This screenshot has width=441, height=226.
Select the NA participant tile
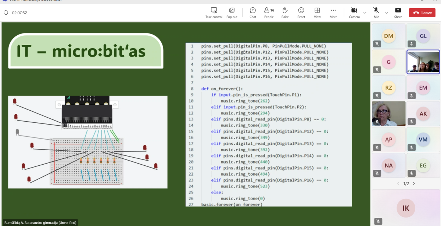[389, 165]
